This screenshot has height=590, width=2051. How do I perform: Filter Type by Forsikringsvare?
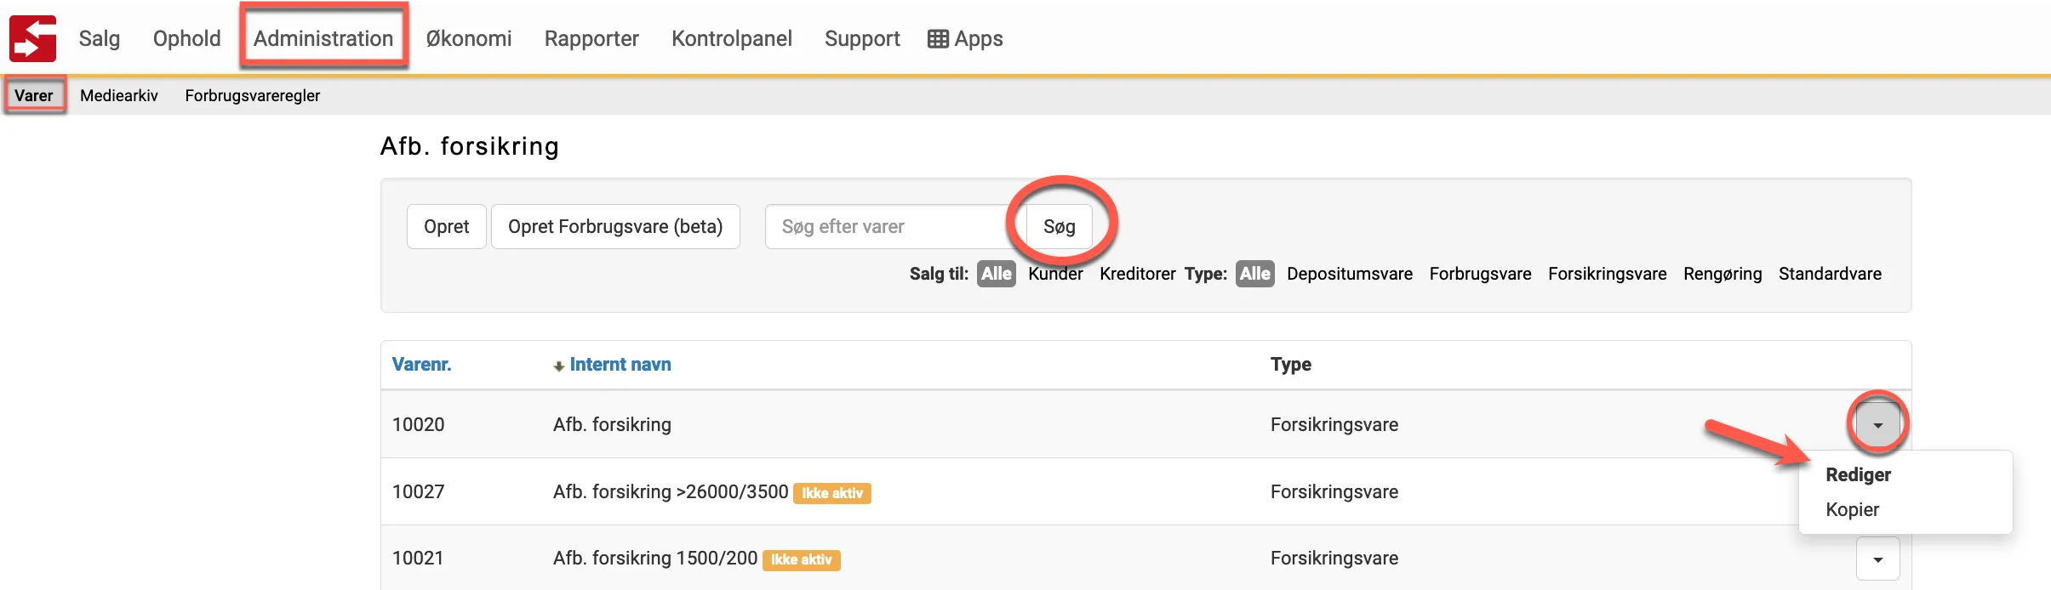coord(1607,274)
